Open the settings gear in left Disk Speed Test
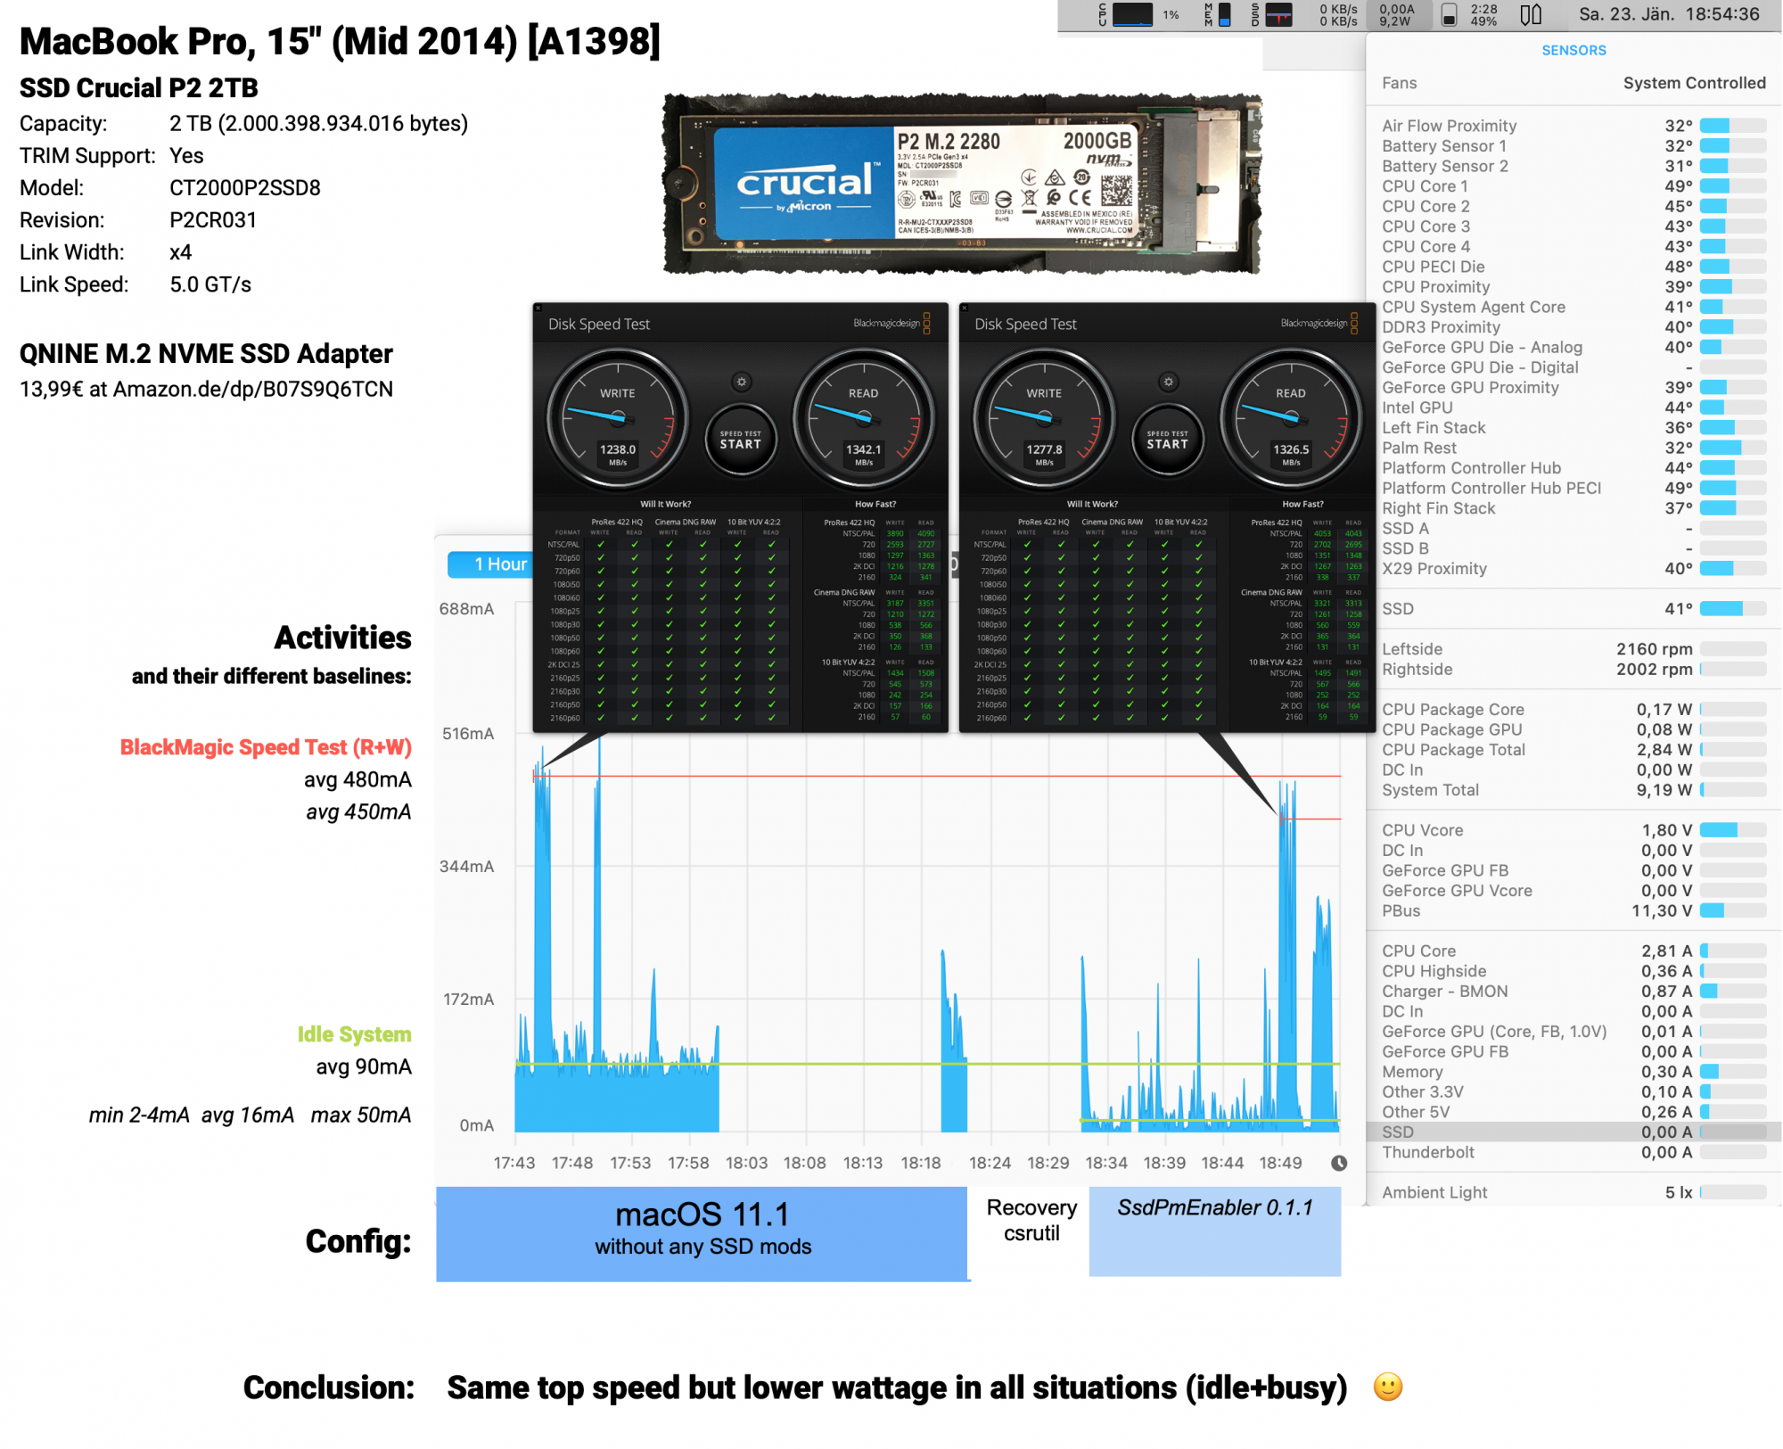Screen dimensions: 1783x1449 click(x=741, y=381)
